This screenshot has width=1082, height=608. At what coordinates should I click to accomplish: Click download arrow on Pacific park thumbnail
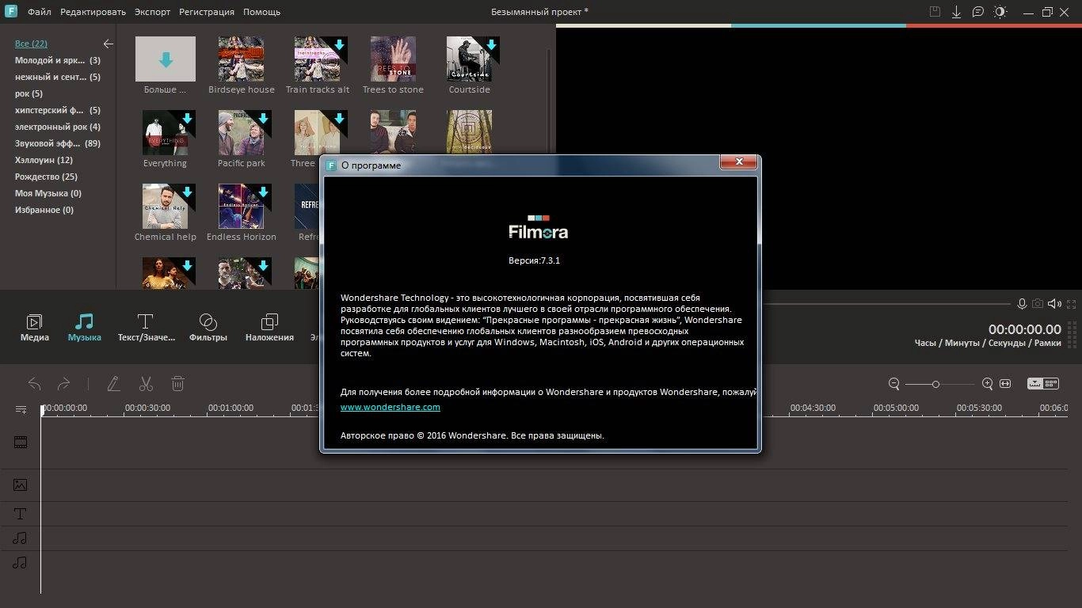click(x=263, y=119)
